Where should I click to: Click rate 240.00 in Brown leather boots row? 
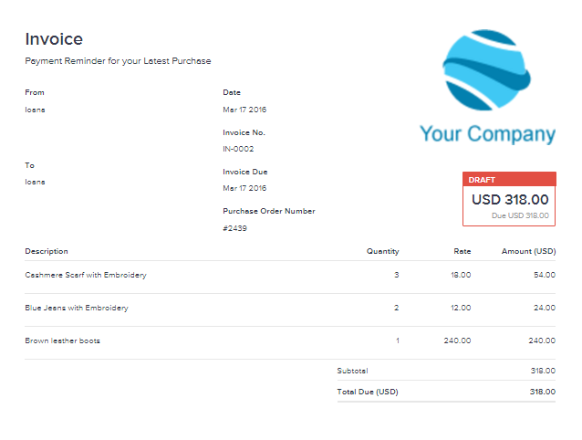(x=457, y=340)
